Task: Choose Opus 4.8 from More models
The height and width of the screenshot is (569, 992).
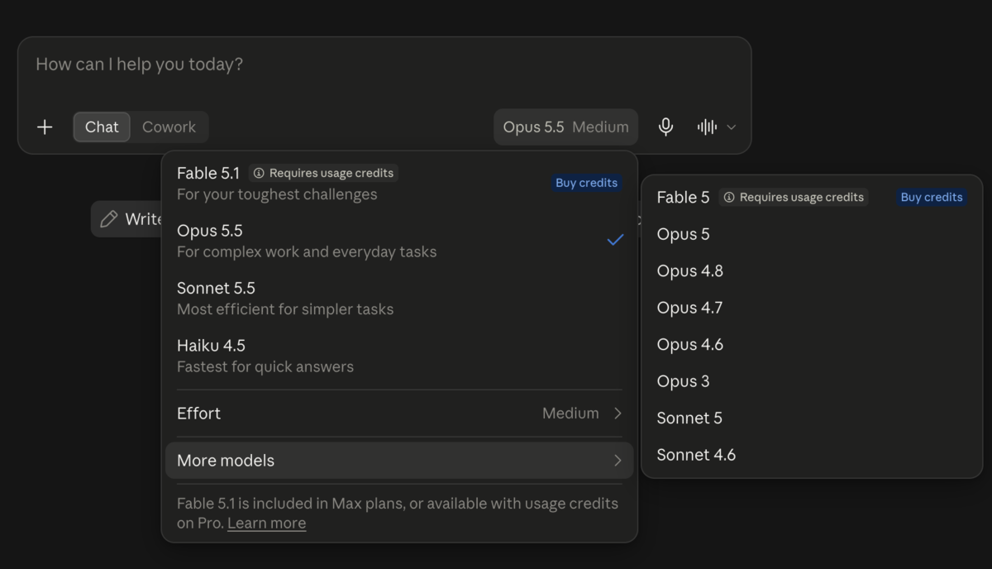Action: tap(811, 270)
